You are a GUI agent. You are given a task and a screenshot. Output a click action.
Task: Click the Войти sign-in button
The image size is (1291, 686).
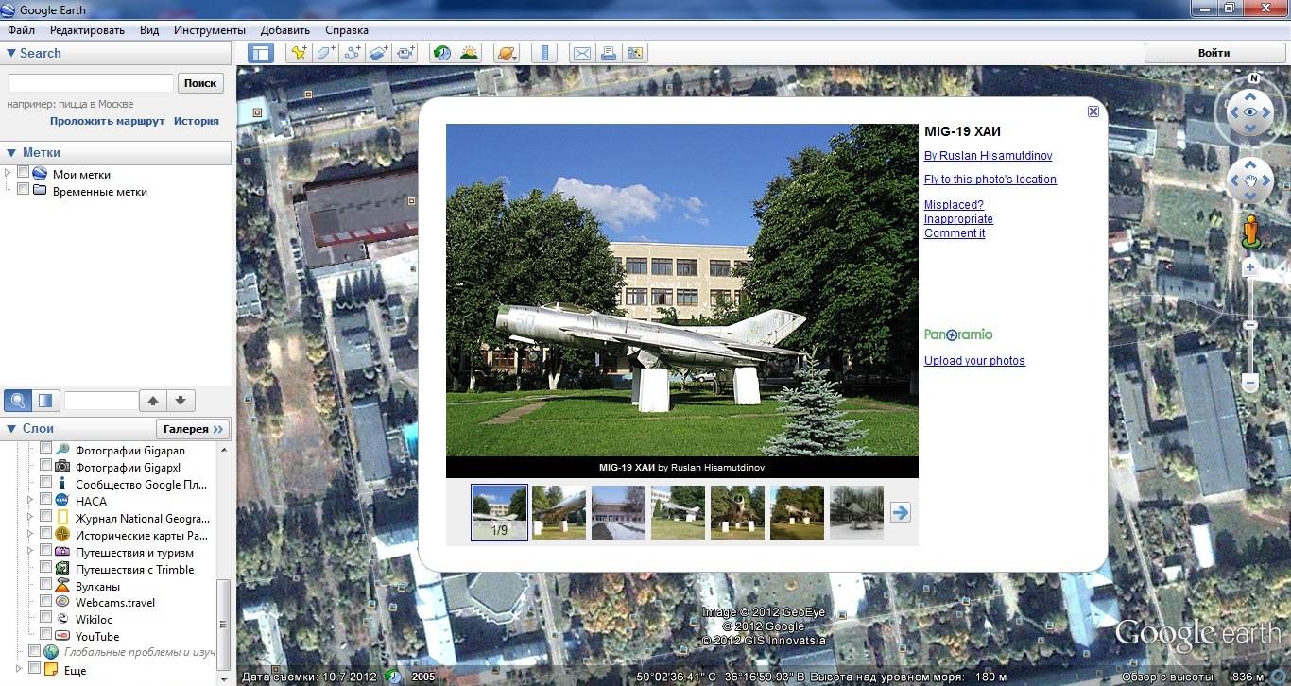pyautogui.click(x=1214, y=53)
